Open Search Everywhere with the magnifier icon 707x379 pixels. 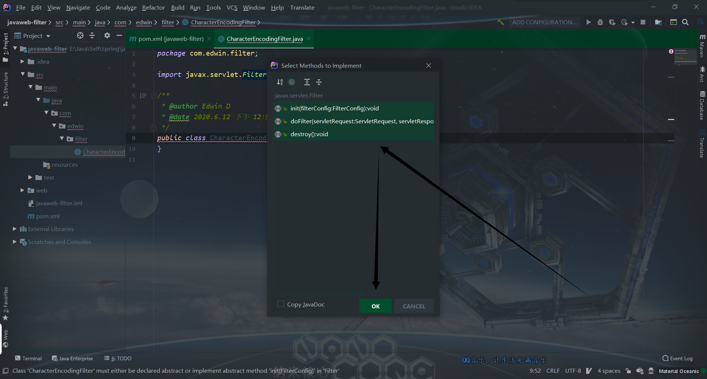click(x=685, y=22)
